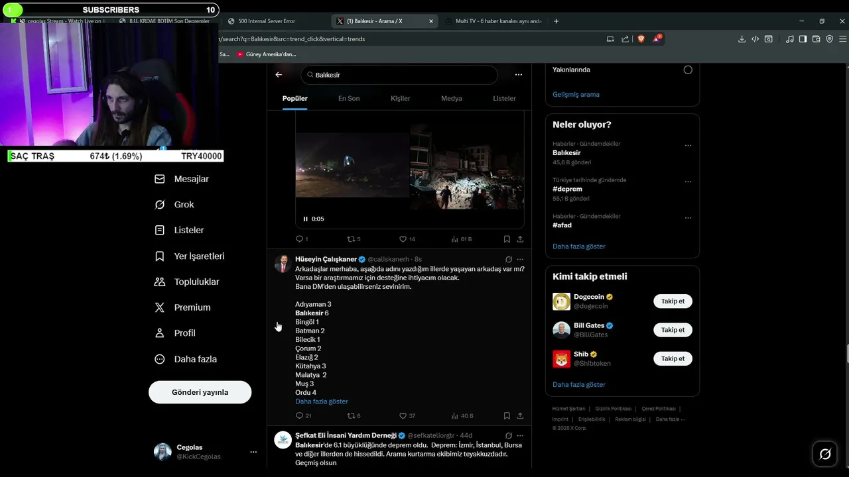Like Hüseyin Çalışkaner's post
This screenshot has width=849, height=477.
coord(407,416)
